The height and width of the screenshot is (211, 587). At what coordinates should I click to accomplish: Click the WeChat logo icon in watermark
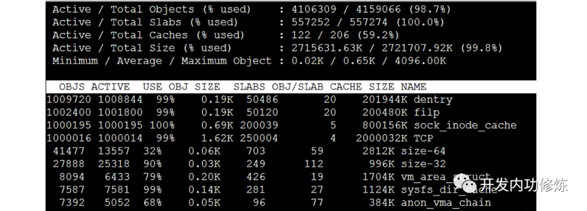pyautogui.click(x=465, y=184)
